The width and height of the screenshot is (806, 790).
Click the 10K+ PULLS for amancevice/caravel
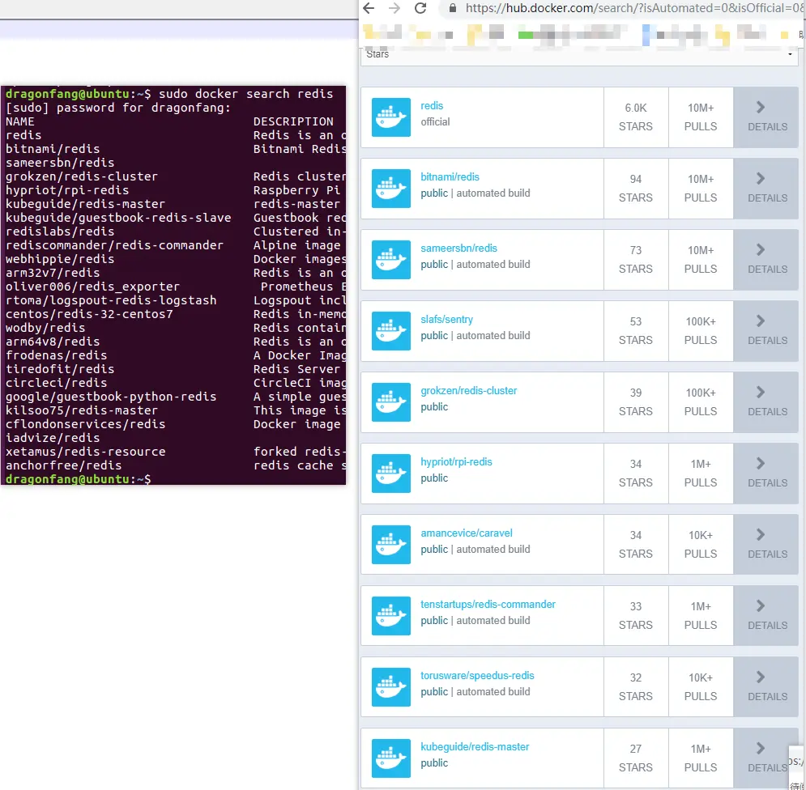(701, 545)
